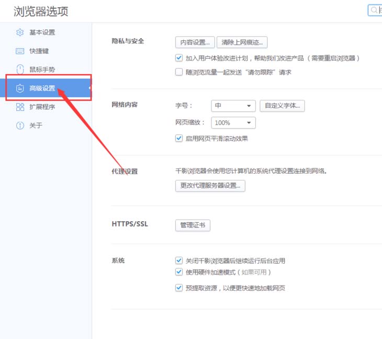Click the 清除上网痕迹... button

click(242, 42)
